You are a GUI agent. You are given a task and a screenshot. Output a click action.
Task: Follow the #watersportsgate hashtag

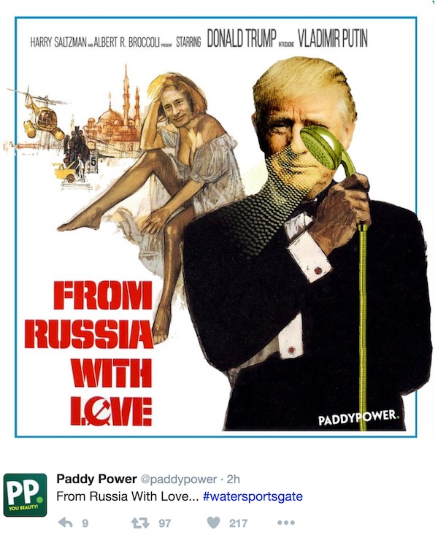click(x=253, y=496)
